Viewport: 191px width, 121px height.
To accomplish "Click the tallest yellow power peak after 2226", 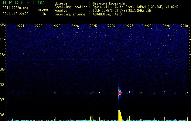I will click(120, 115).
